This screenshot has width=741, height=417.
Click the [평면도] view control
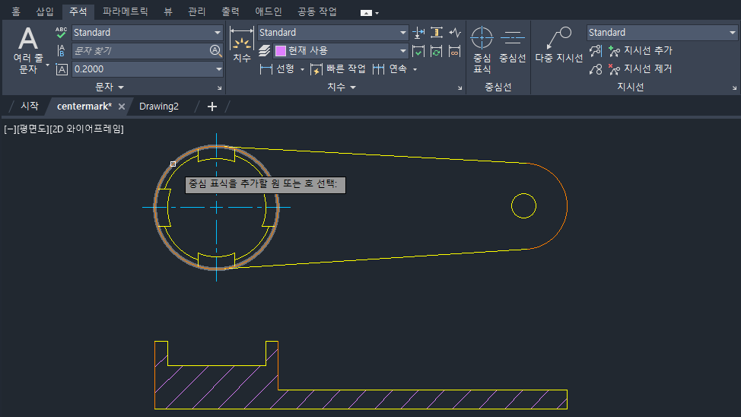[33, 129]
